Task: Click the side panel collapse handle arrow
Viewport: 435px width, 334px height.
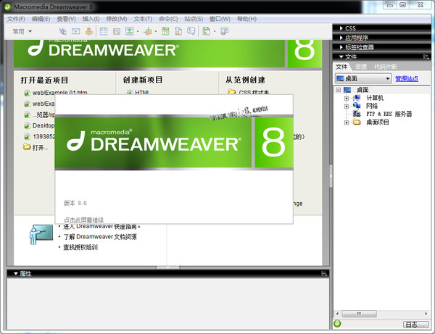Action: 331,176
